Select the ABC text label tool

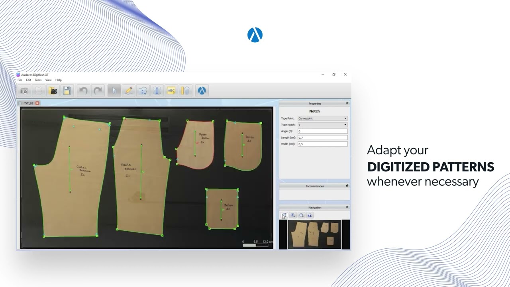pyautogui.click(x=171, y=91)
